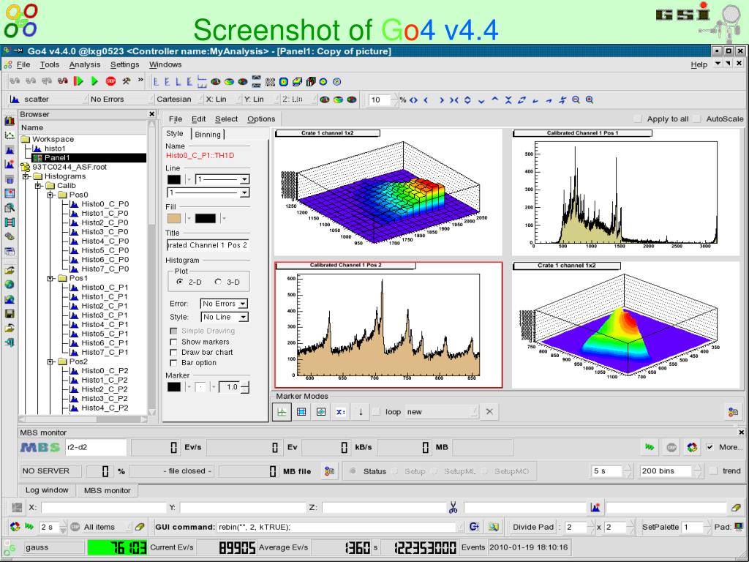
Task: Execute GUI command with the G+ icon
Action: click(x=474, y=527)
